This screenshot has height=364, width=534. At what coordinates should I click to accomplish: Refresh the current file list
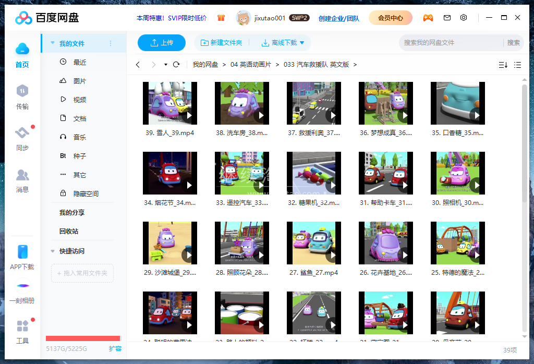point(176,64)
